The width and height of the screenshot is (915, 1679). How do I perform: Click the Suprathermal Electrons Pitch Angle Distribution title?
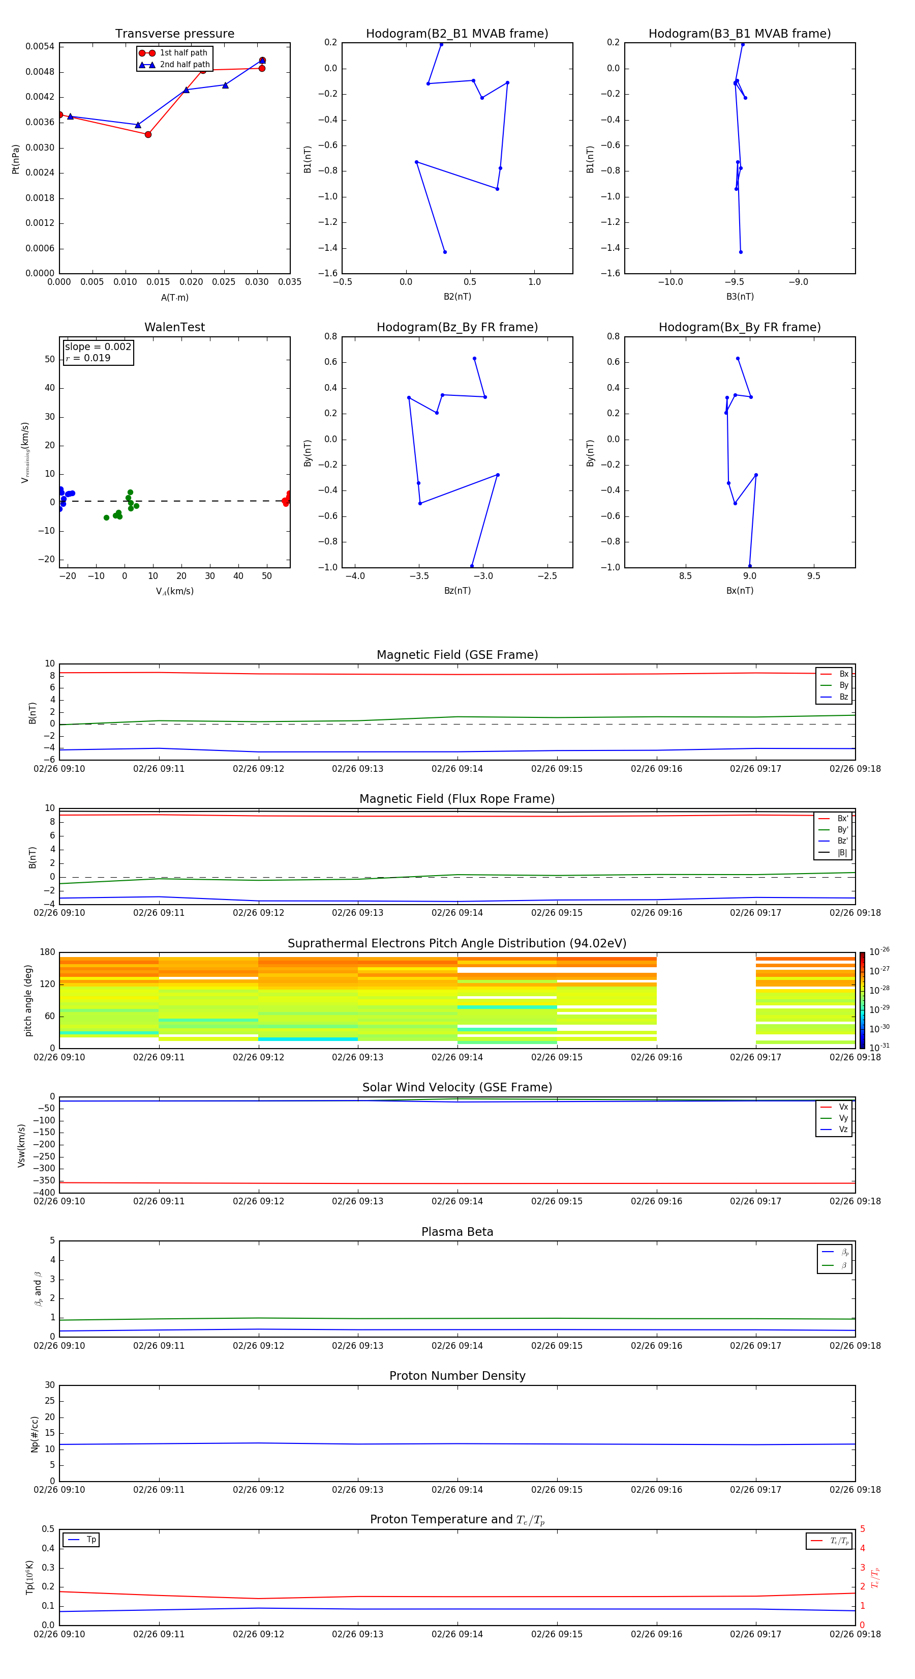pyautogui.click(x=457, y=944)
